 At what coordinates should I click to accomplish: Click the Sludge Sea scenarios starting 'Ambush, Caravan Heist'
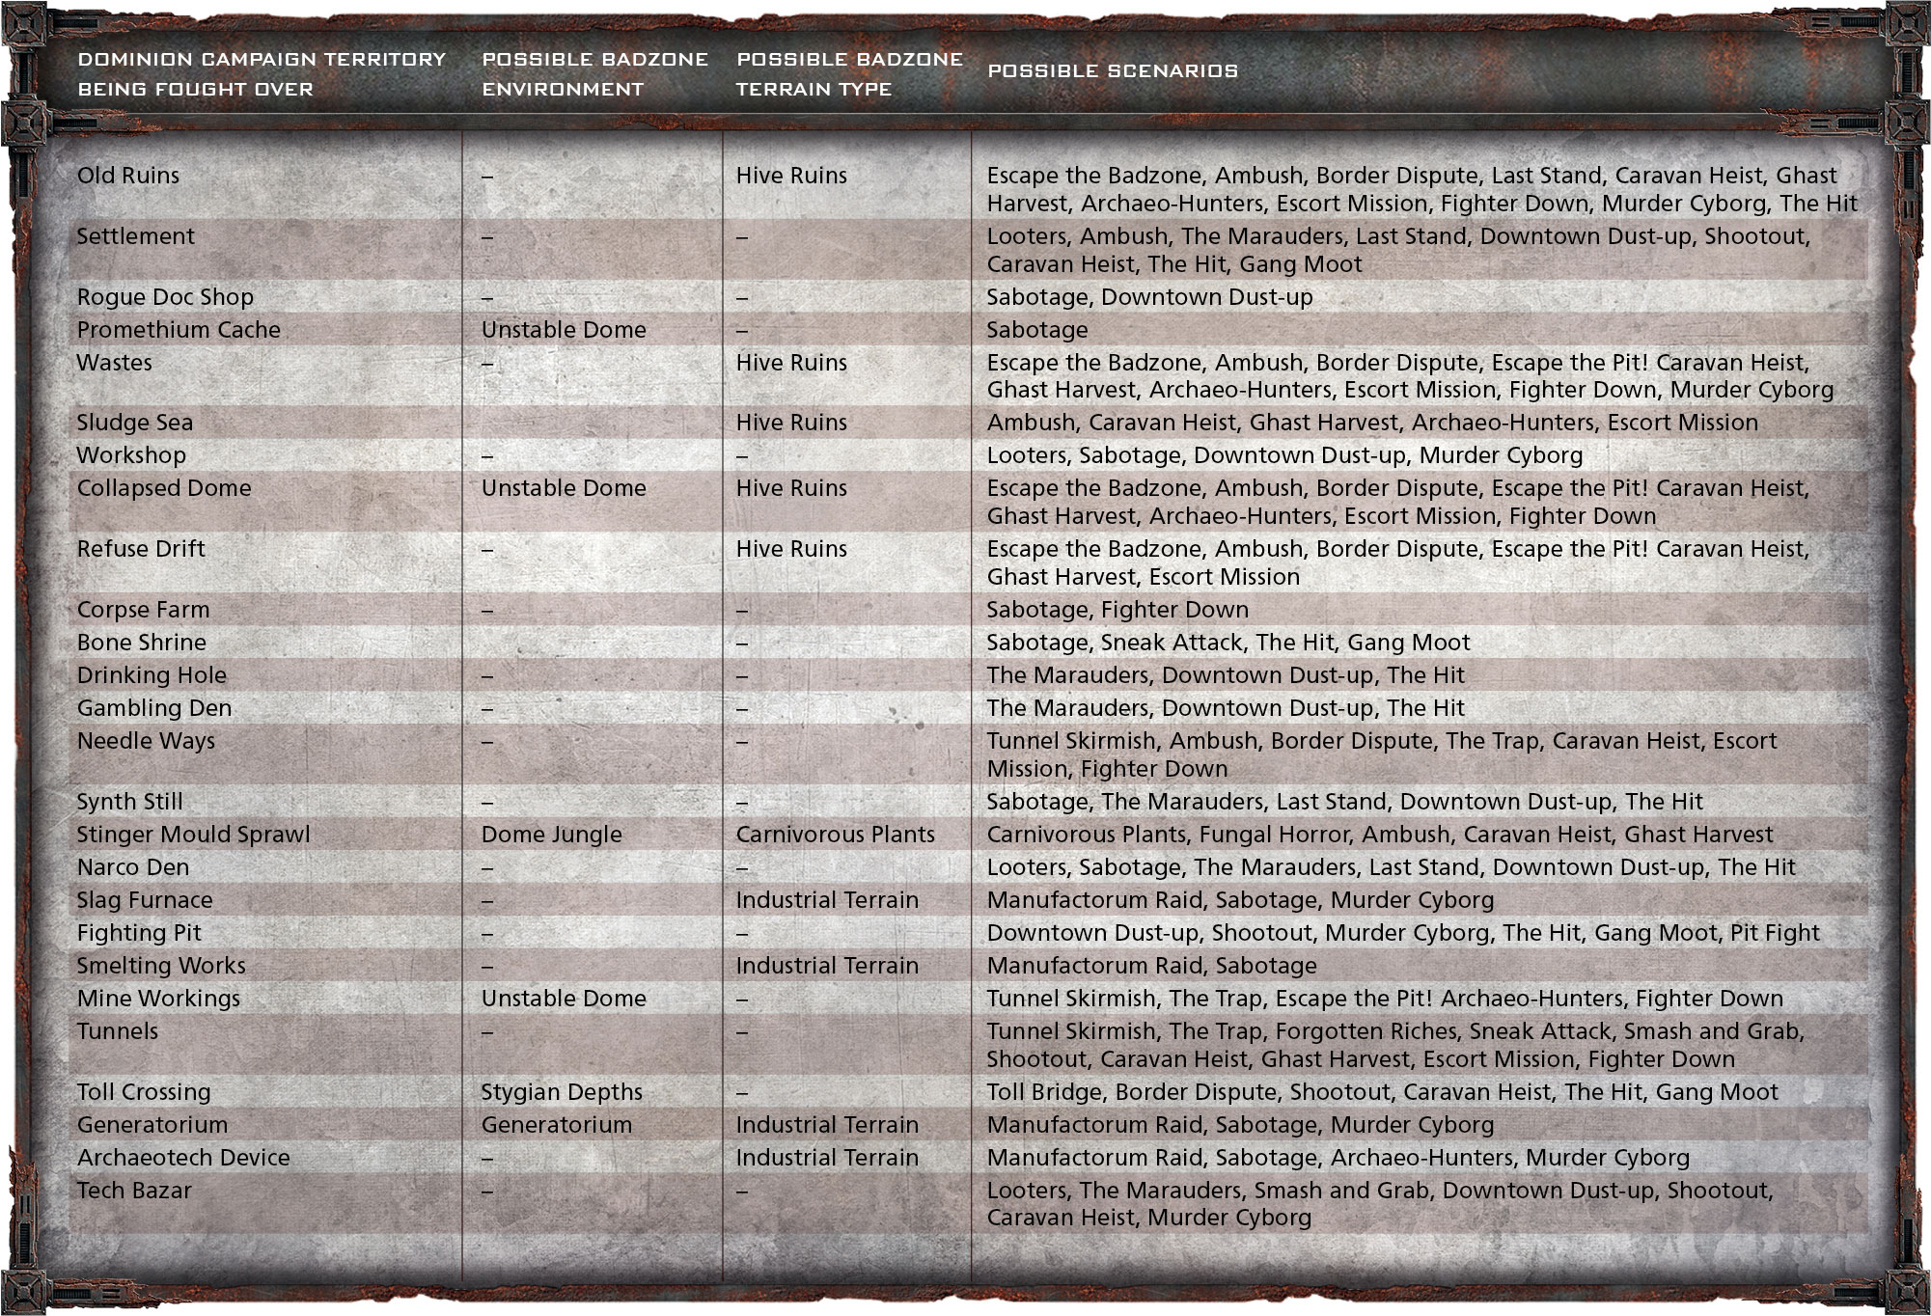coord(1372,423)
